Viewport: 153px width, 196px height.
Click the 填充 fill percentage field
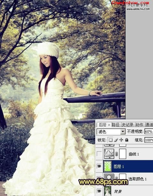coord(149,140)
